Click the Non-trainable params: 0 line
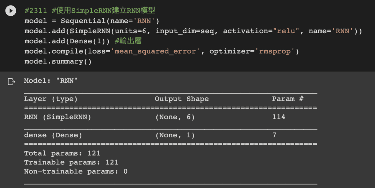Screen dimensions: 375x188 [76, 171]
